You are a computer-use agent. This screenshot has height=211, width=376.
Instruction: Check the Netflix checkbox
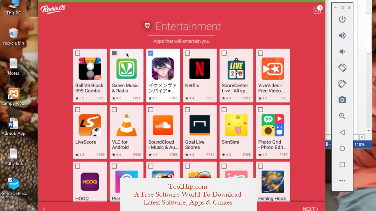187,53
